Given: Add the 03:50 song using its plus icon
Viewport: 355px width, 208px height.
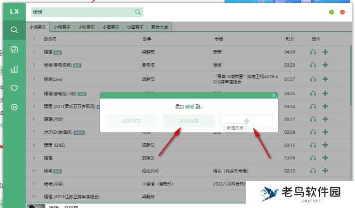Looking at the screenshot, I should pyautogui.click(x=326, y=106).
